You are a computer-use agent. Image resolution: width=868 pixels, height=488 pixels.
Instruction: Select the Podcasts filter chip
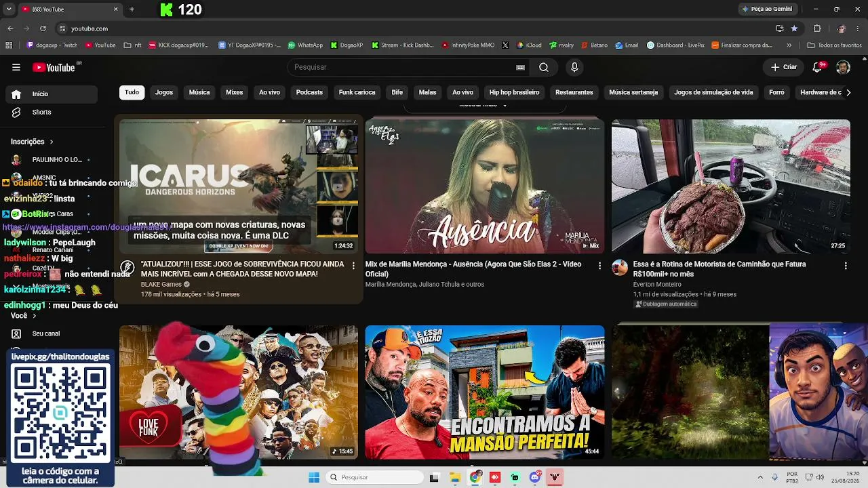click(x=309, y=92)
